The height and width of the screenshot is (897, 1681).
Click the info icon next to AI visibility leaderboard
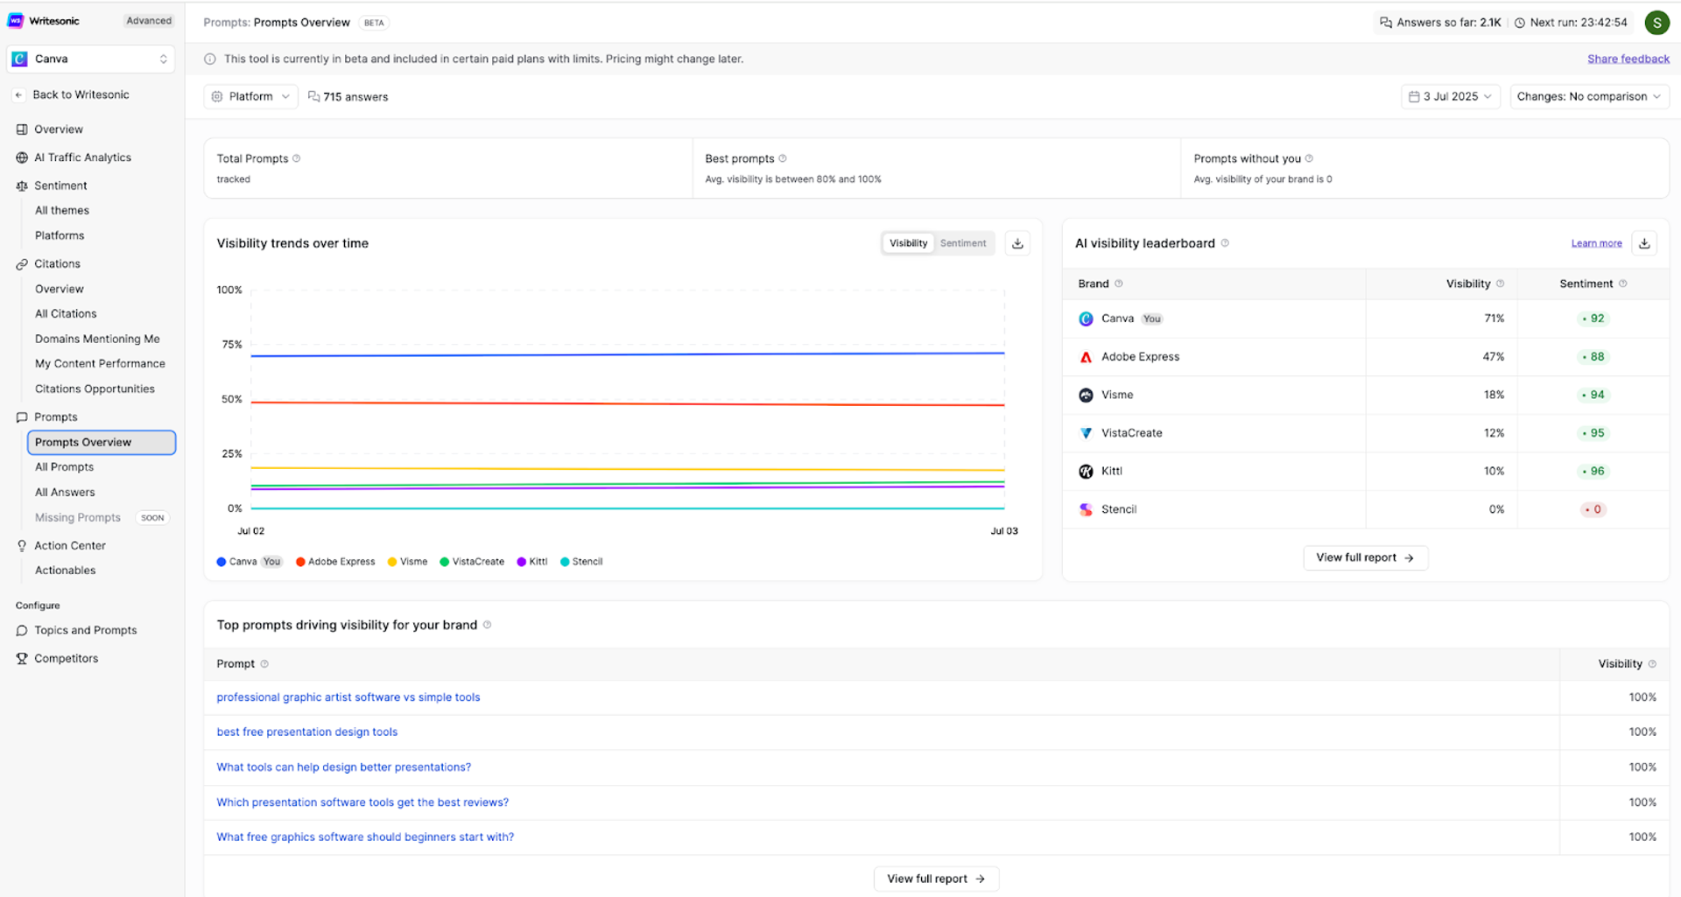point(1225,243)
